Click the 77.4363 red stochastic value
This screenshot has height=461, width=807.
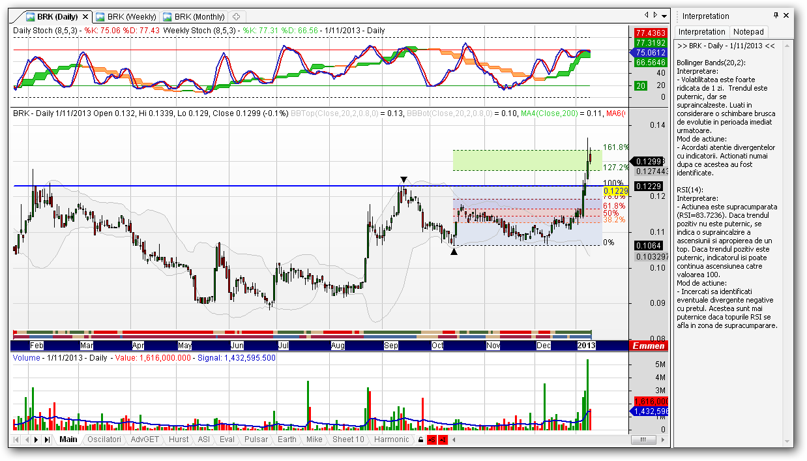pyautogui.click(x=651, y=33)
